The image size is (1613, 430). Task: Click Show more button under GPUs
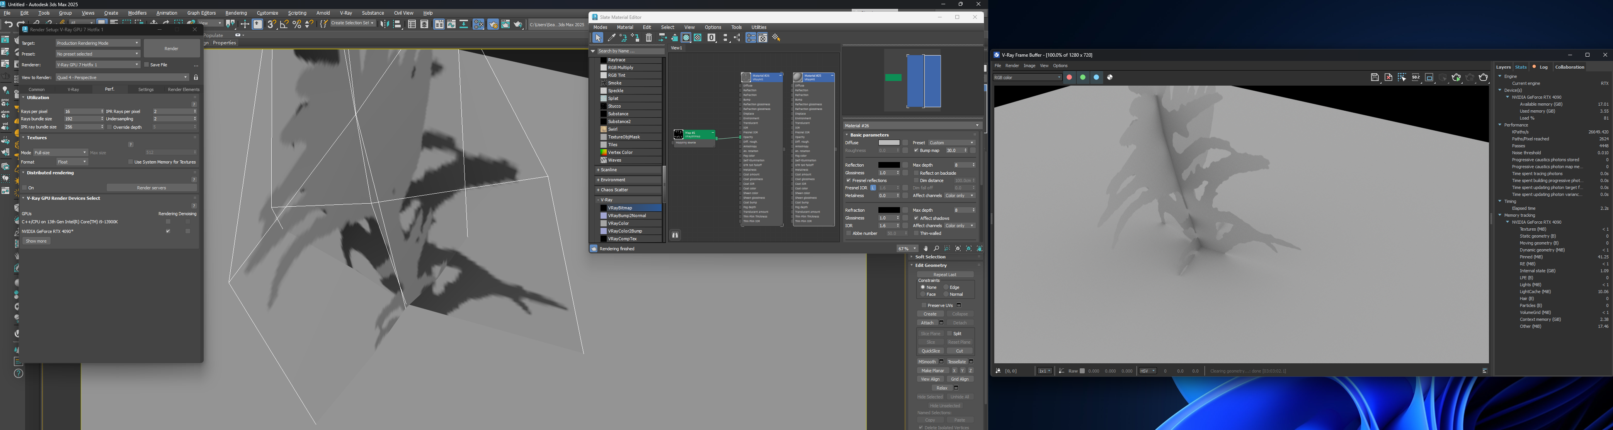pos(36,241)
